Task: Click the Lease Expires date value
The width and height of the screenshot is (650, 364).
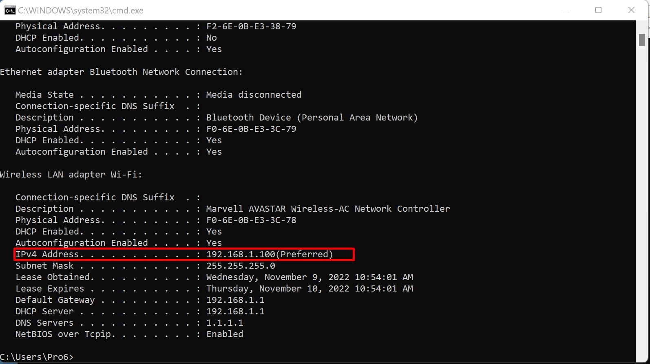Action: coord(310,289)
